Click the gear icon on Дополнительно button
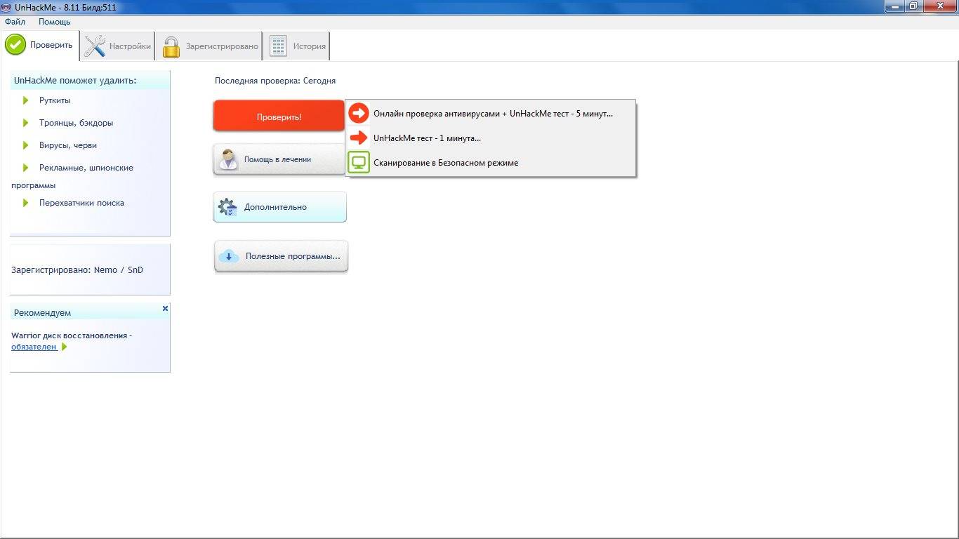959x539 pixels. coord(227,207)
